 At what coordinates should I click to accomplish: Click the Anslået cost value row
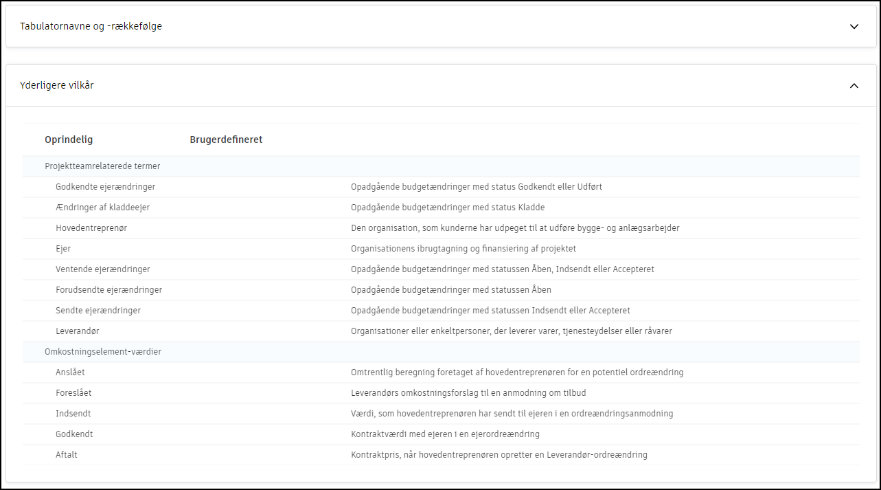pyautogui.click(x=70, y=372)
